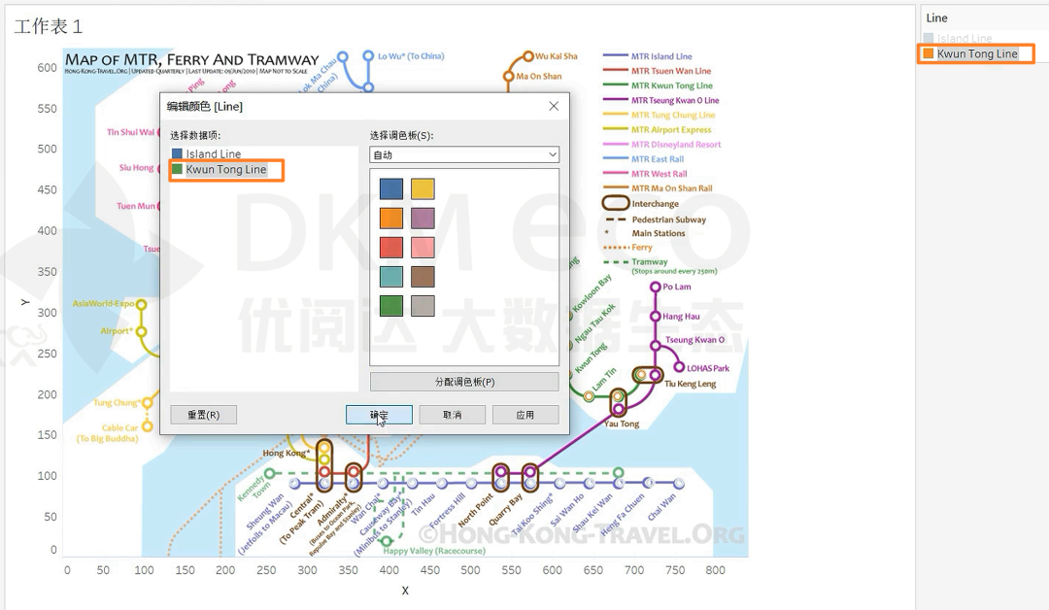Viewport: 1049px width, 610px height.
Task: Select the blue palette color swatch
Action: tap(391, 188)
